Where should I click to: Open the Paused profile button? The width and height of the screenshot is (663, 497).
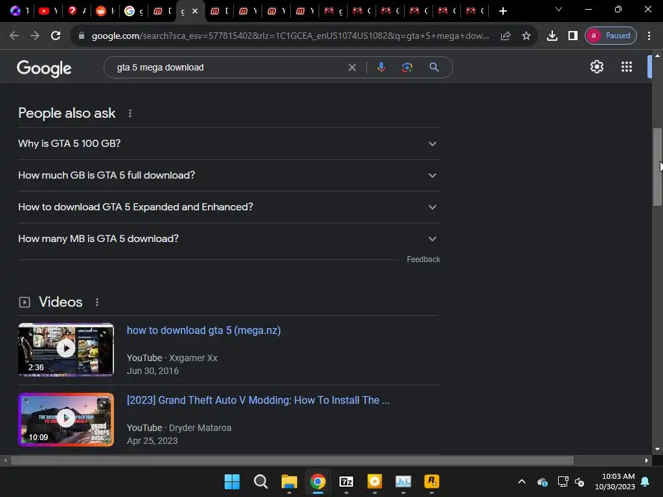pos(611,36)
